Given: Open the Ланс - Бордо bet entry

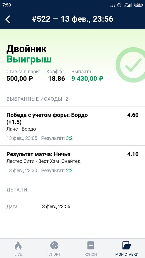Looking at the screenshot, I should (x=72, y=126).
